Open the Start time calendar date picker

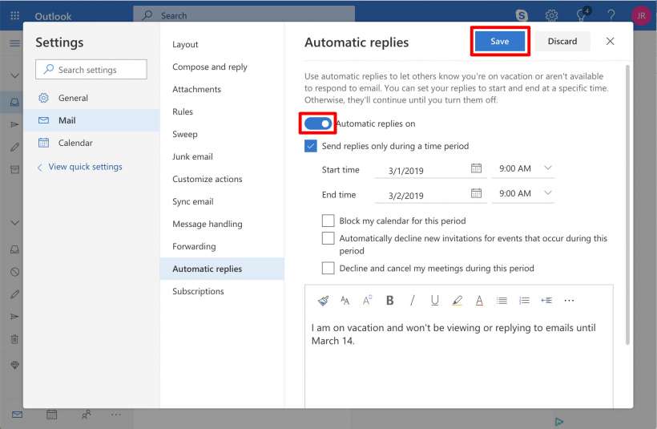pos(476,168)
